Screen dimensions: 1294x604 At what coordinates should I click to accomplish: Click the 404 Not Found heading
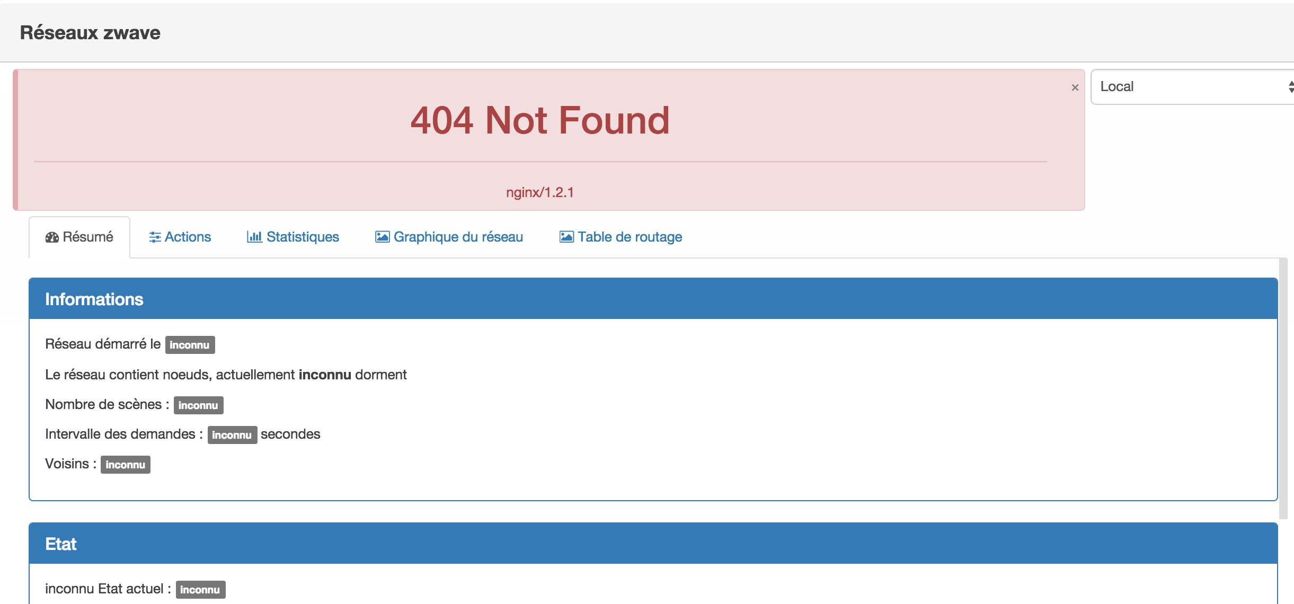click(x=540, y=120)
